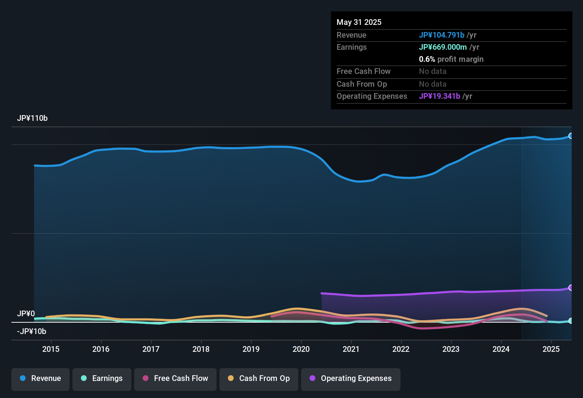Toggle the Operating Expenses legend button
This screenshot has height=398, width=583.
point(351,379)
